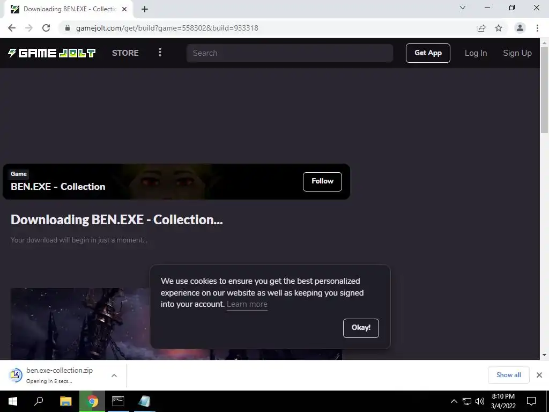Open the Log In link

[476, 53]
